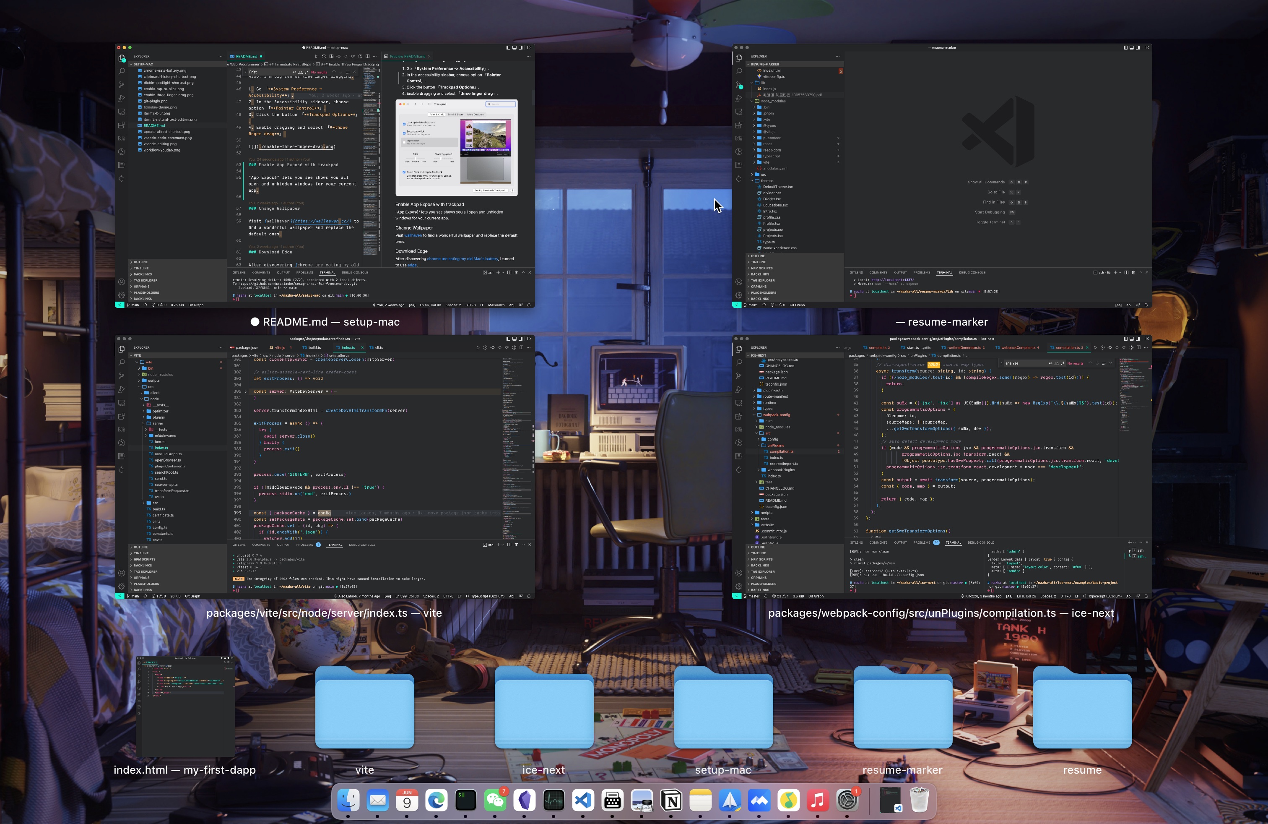Open the resume-marker recent folder
Image resolution: width=1268 pixels, height=824 pixels.
pos(902,709)
